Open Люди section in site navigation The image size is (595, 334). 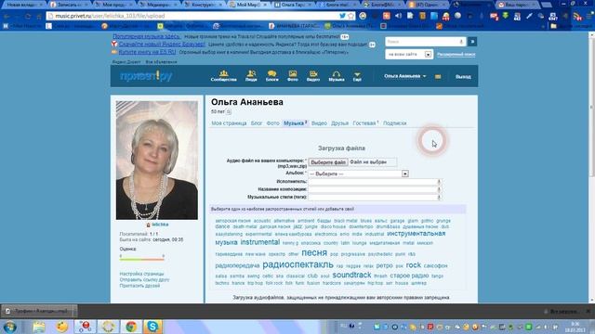(x=251, y=76)
